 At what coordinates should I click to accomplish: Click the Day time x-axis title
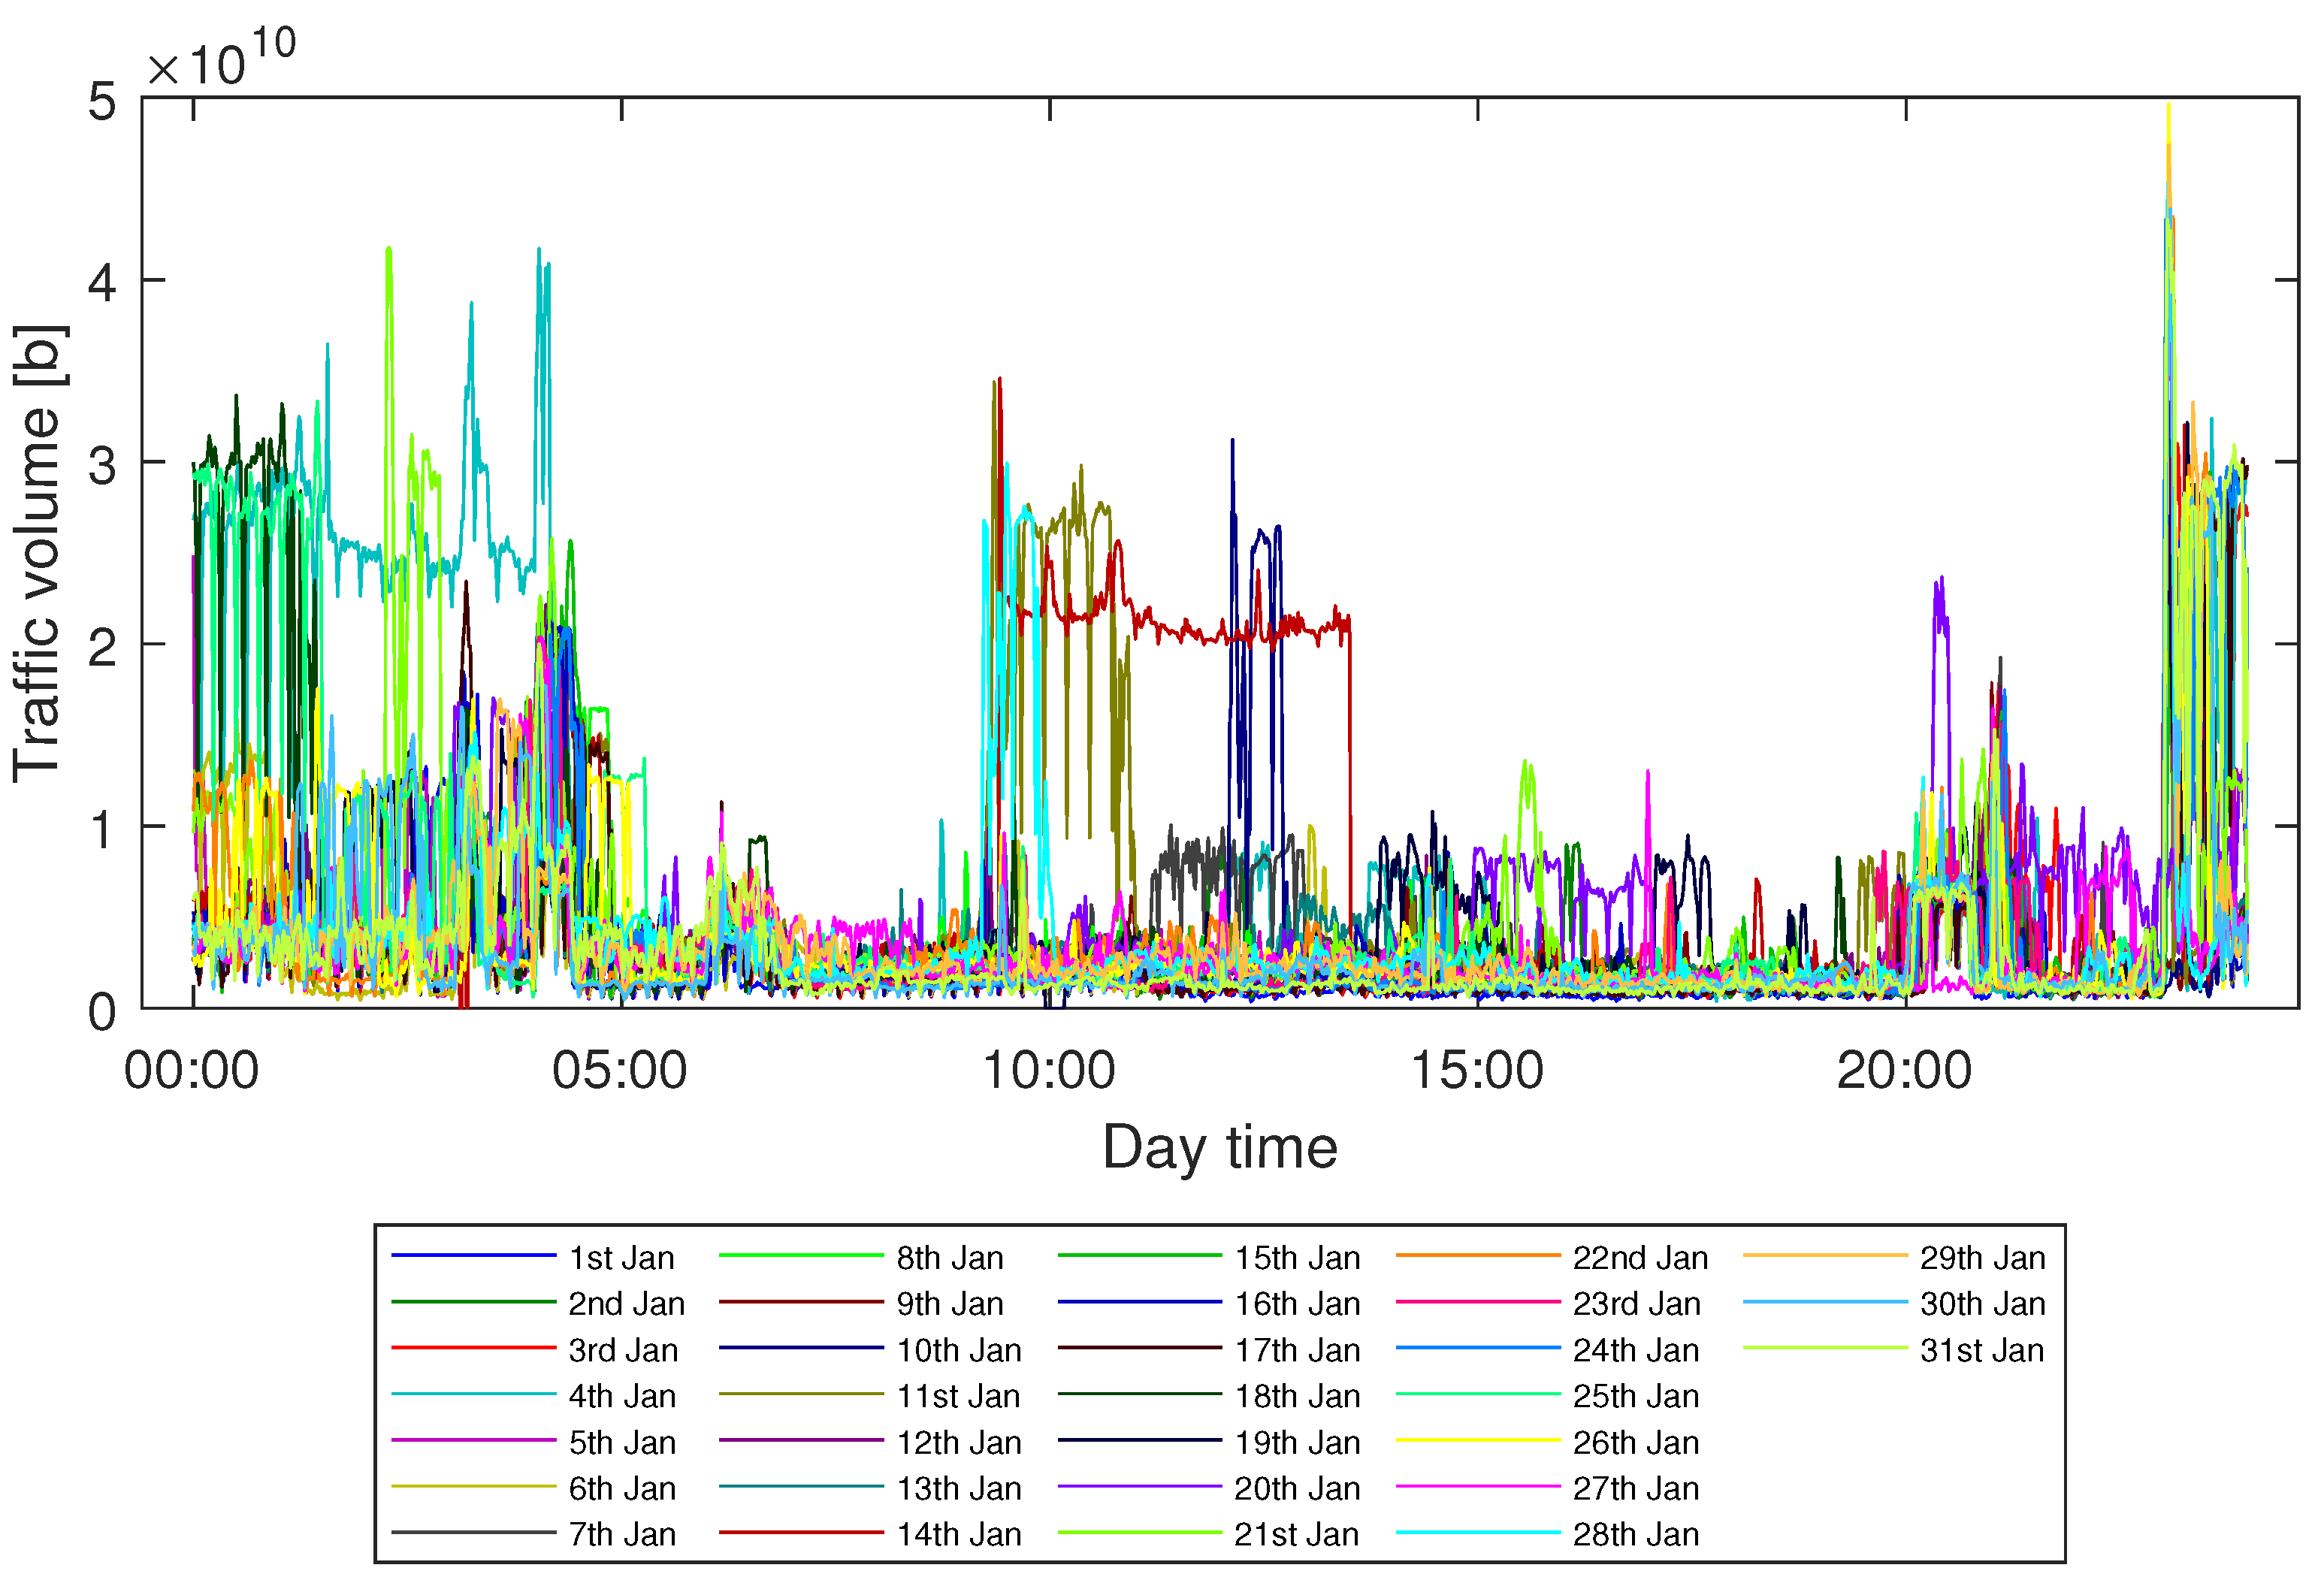click(1219, 1147)
